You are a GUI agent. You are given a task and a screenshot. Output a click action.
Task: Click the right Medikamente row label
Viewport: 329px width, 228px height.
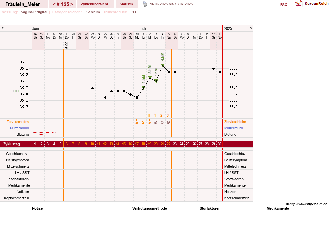click(x=235, y=185)
